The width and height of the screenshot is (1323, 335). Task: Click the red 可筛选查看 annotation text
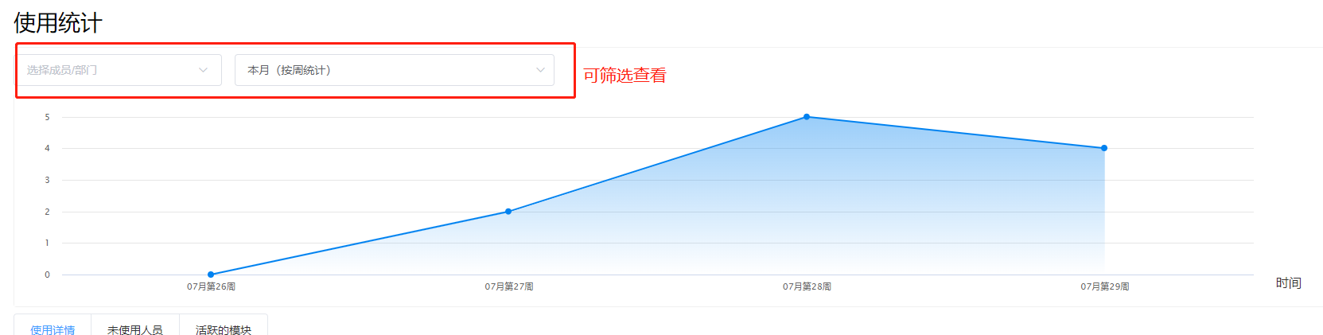click(x=625, y=76)
